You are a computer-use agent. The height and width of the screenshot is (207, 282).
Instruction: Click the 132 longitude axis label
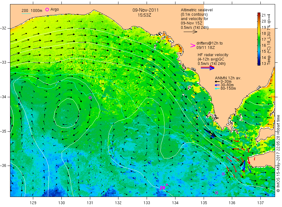tap(118, 203)
